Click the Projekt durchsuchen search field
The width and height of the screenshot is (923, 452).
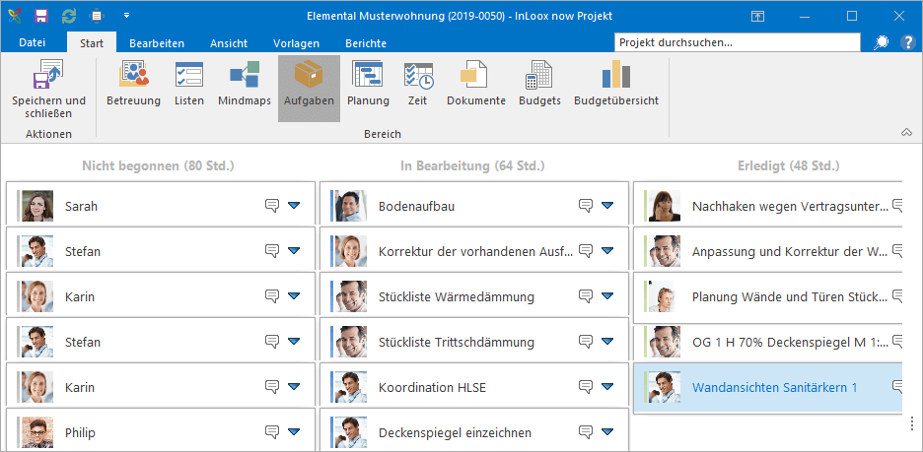point(739,42)
